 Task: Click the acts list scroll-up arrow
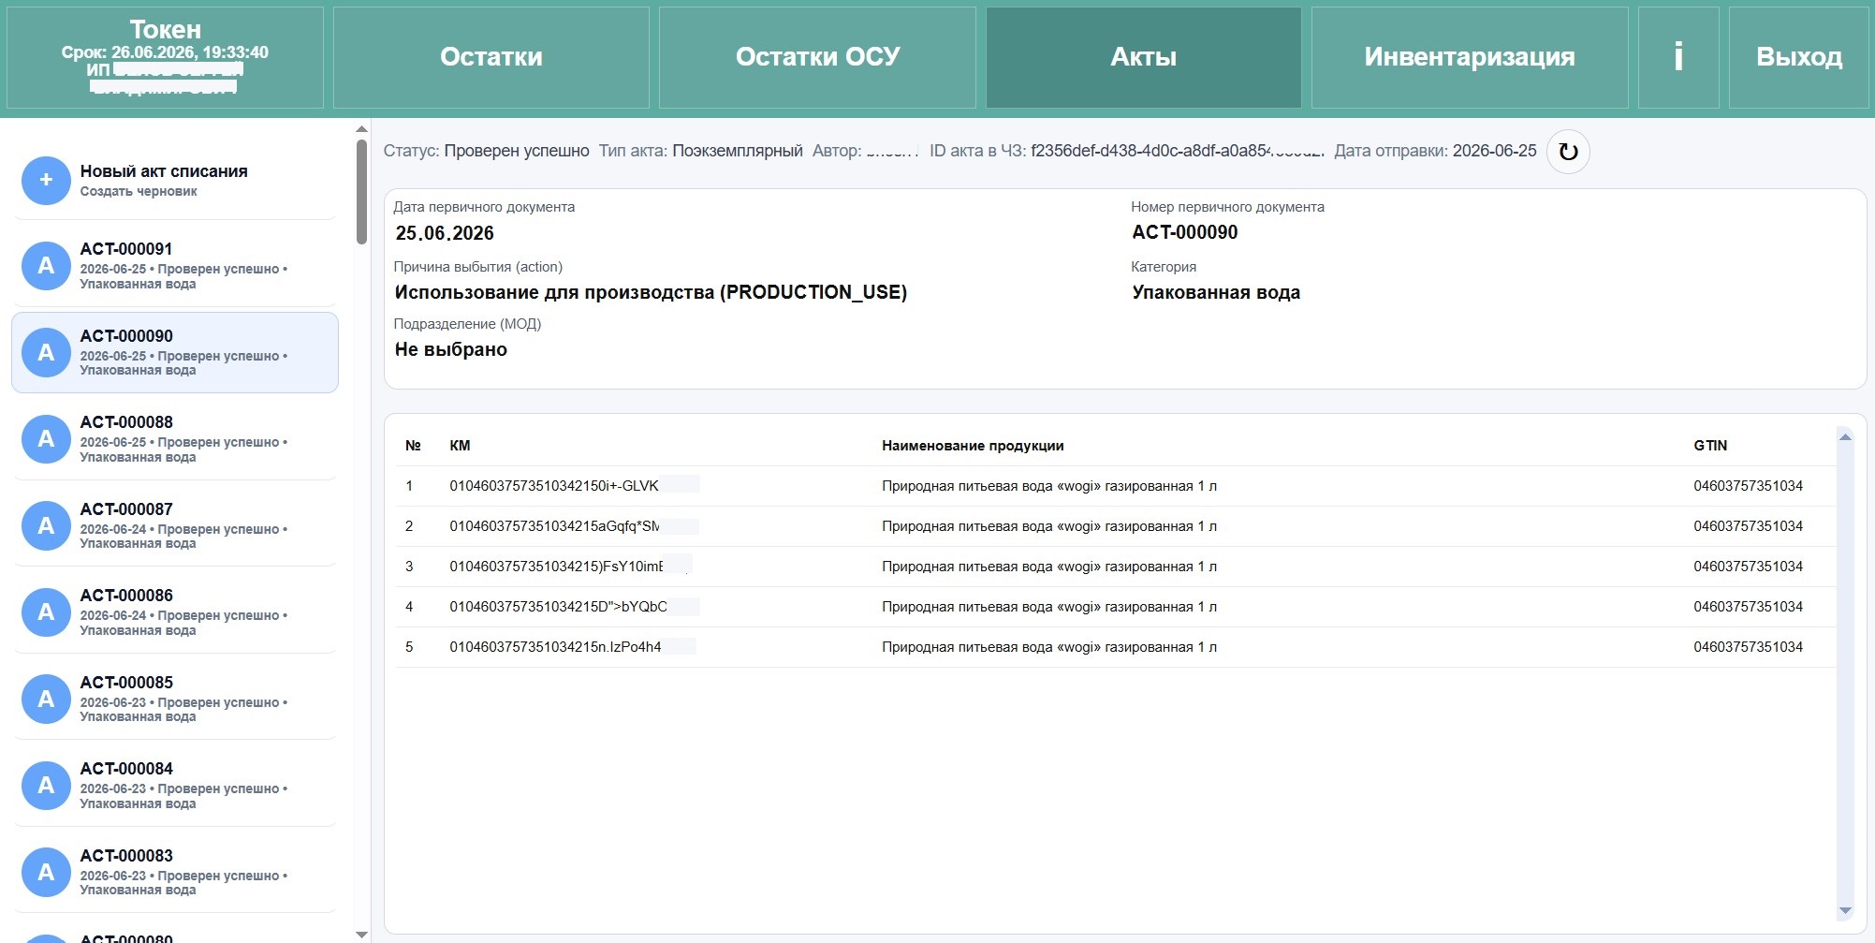(361, 129)
